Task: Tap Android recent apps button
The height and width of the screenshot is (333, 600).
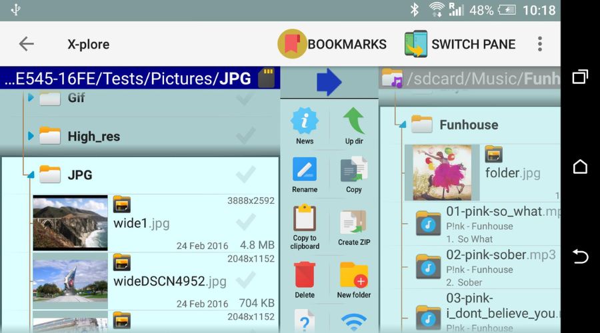Action: pyautogui.click(x=580, y=77)
